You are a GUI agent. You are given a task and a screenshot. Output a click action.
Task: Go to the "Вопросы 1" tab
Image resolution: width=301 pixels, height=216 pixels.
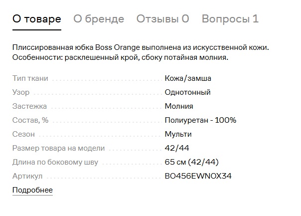(230, 19)
